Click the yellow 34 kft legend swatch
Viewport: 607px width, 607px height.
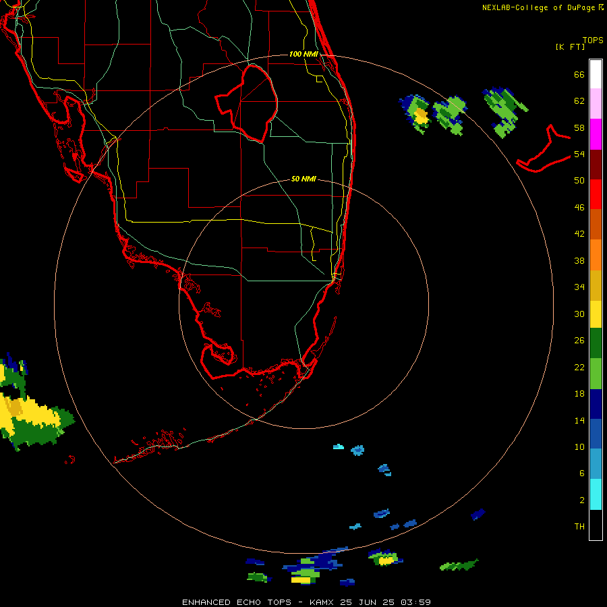(x=596, y=314)
